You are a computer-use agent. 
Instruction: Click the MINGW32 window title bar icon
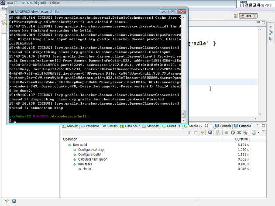point(11,12)
